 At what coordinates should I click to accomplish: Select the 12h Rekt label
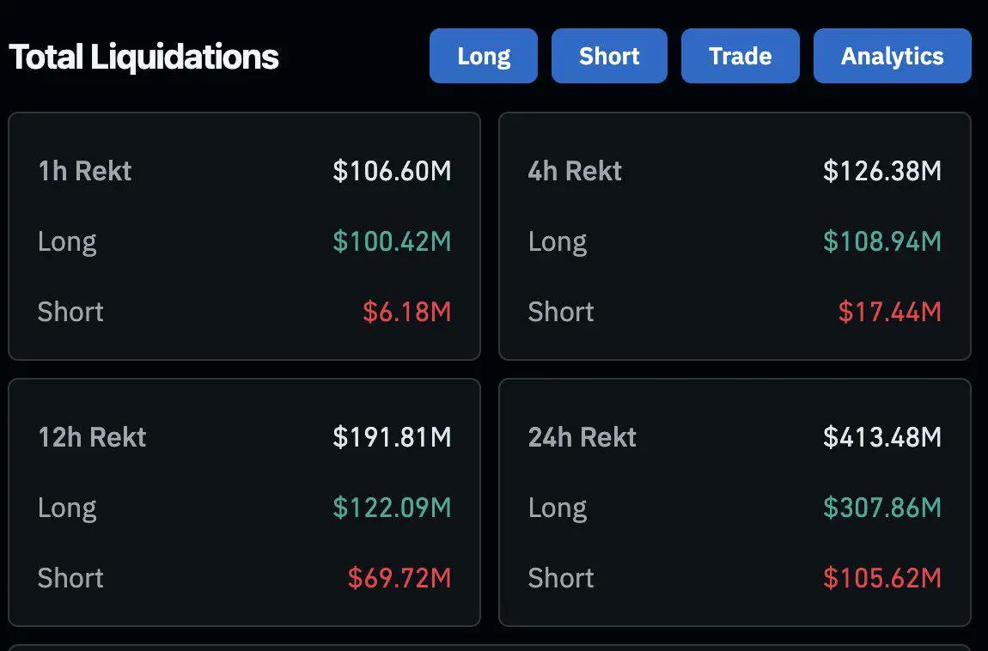tap(92, 437)
